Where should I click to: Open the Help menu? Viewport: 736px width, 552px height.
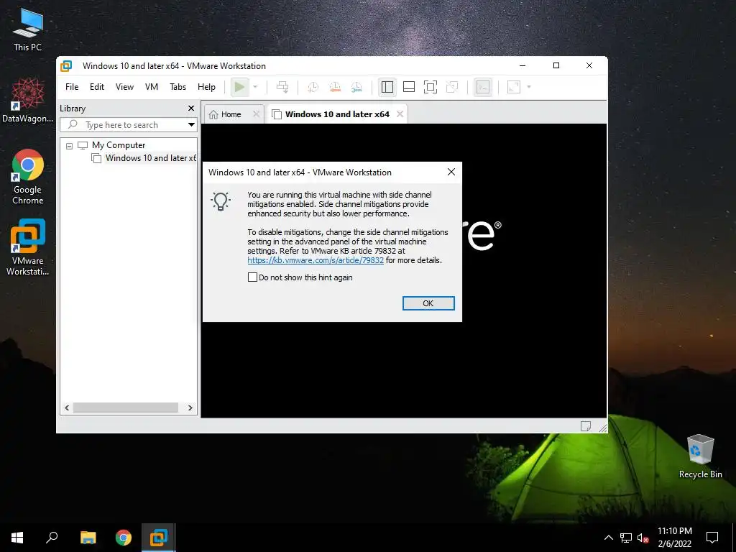[206, 87]
